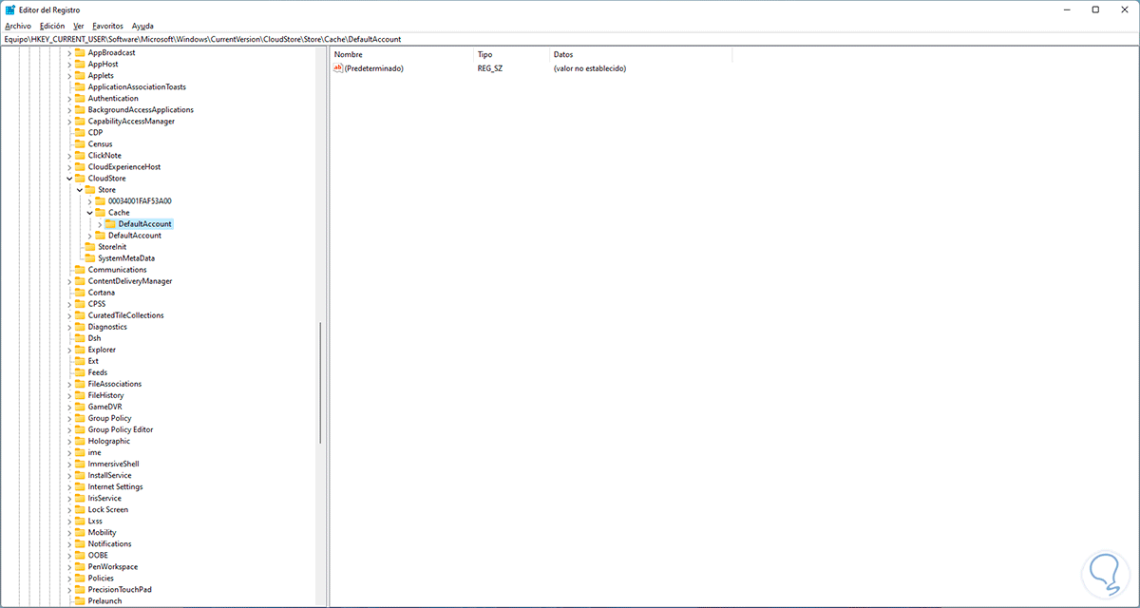
Task: Expand the ContentDeliveryManager node
Action: (x=69, y=280)
